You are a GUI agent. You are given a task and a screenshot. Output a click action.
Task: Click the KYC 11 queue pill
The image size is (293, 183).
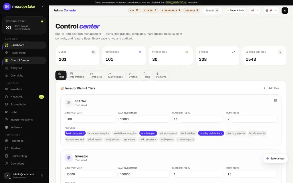point(134,11)
